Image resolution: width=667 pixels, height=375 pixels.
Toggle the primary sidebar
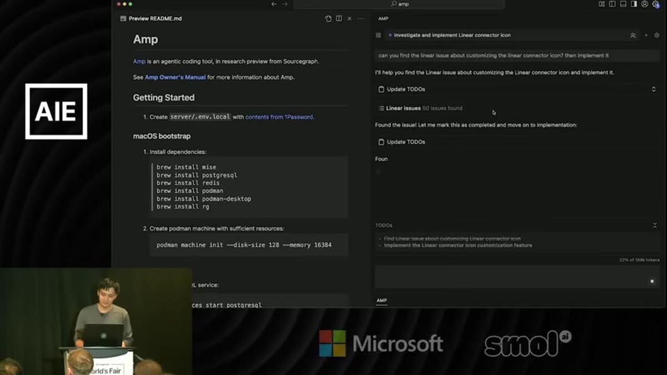click(612, 4)
